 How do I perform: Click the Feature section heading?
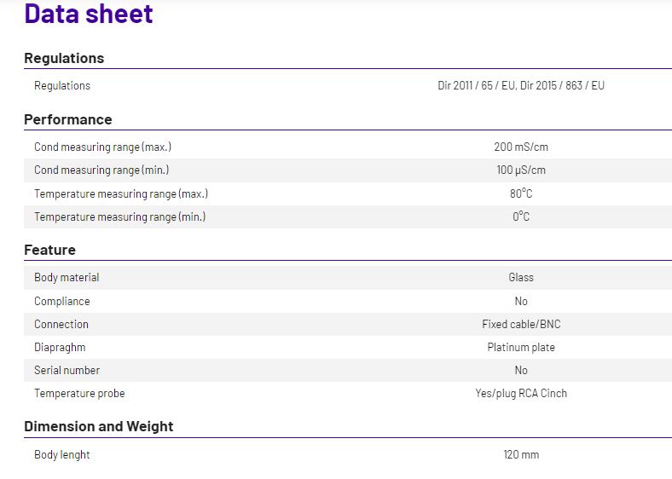tap(49, 250)
